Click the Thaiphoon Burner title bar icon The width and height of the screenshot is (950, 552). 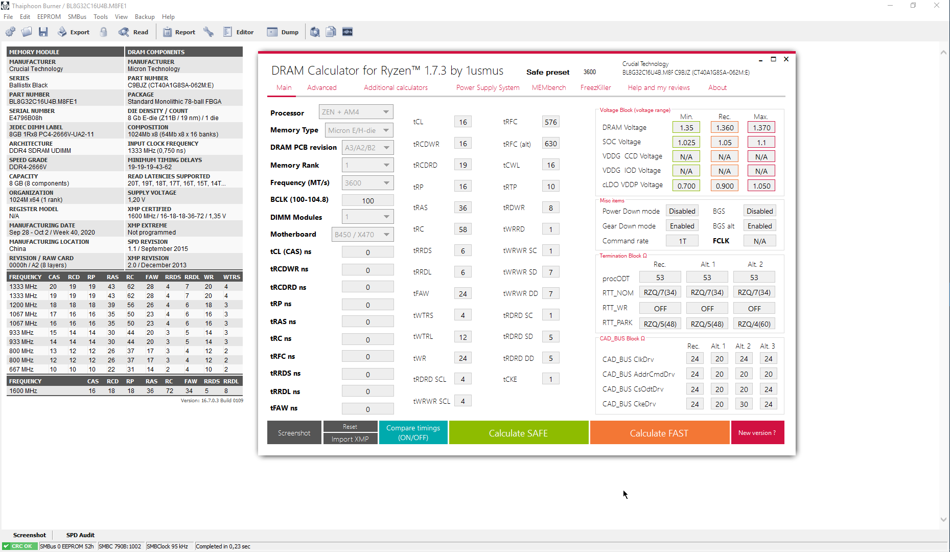click(x=5, y=6)
